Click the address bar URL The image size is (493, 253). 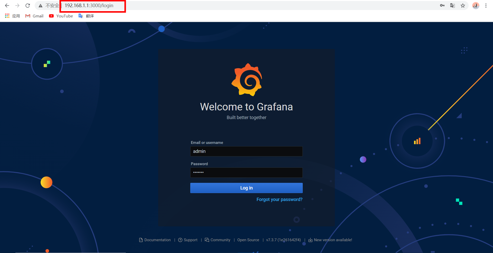pos(89,6)
